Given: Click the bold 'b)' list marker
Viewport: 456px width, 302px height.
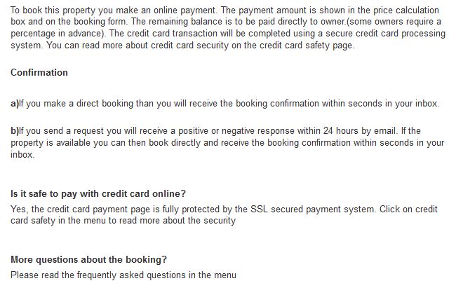Looking at the screenshot, I should 15,130.
